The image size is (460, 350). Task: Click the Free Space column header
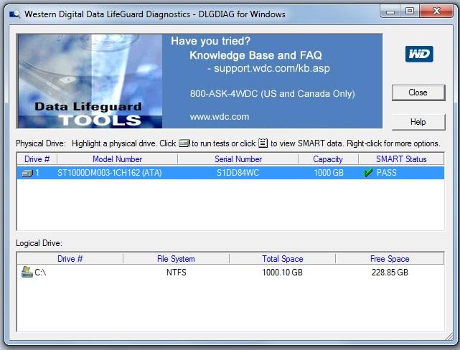coord(390,259)
